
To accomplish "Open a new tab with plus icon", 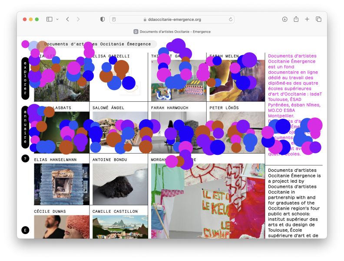I will pyautogui.click(x=307, y=19).
